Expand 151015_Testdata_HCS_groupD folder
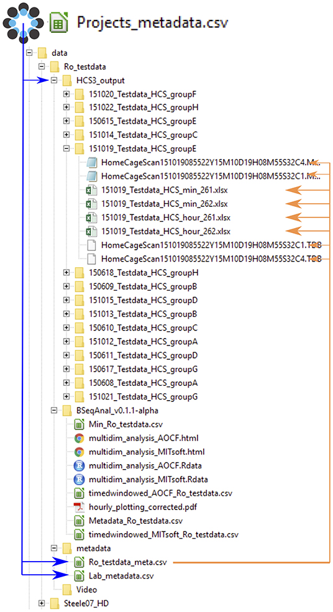The image size is (333, 612). 66,300
